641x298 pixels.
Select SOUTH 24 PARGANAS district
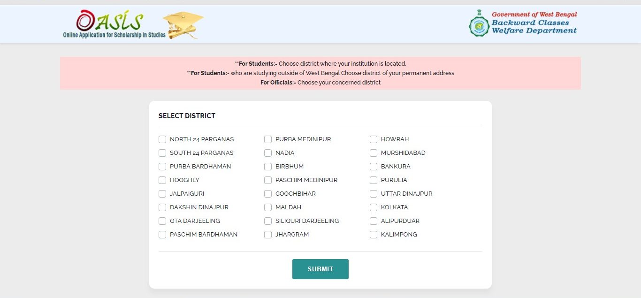pos(162,153)
